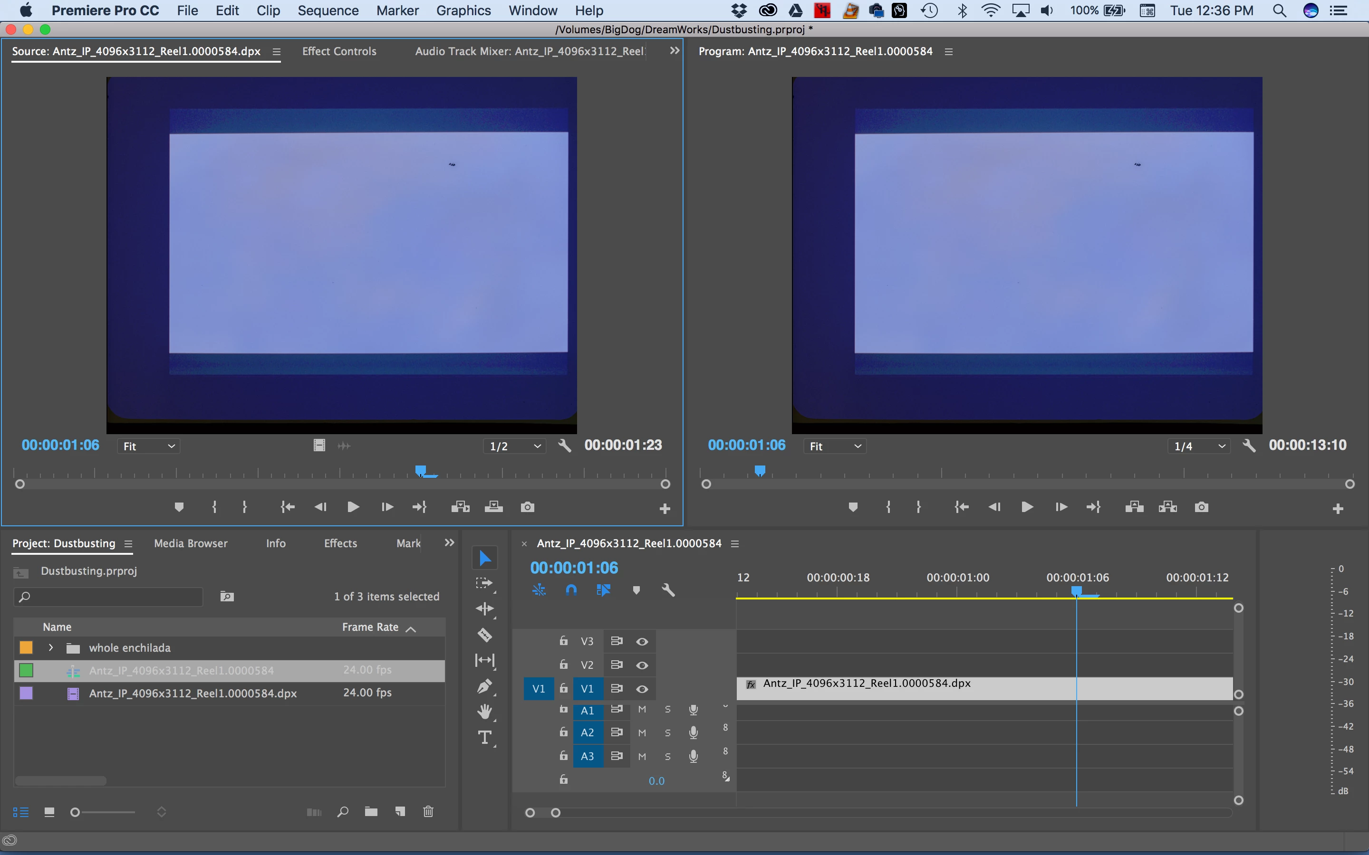The height and width of the screenshot is (855, 1369).
Task: Click the New Bin folder icon
Action: tap(371, 812)
